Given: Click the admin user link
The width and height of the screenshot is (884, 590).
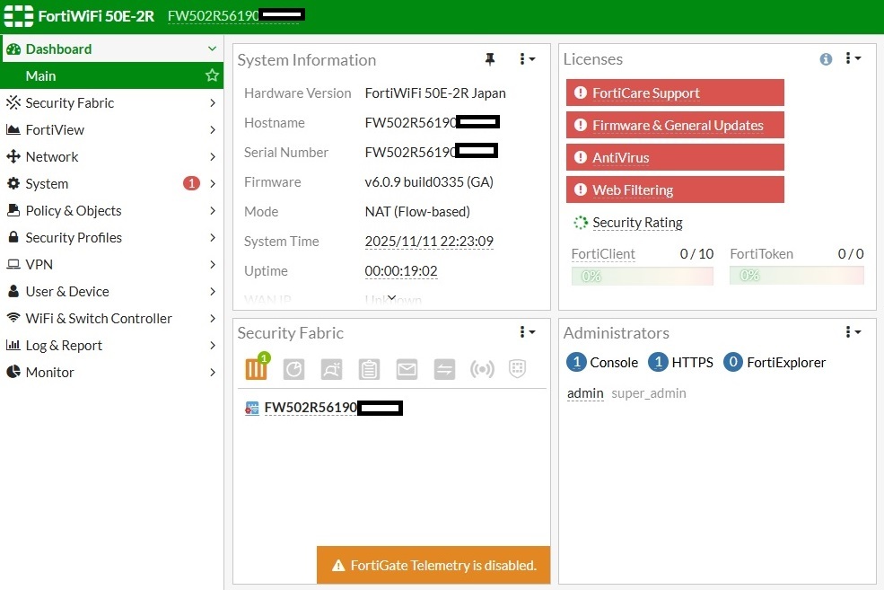Looking at the screenshot, I should 585,393.
